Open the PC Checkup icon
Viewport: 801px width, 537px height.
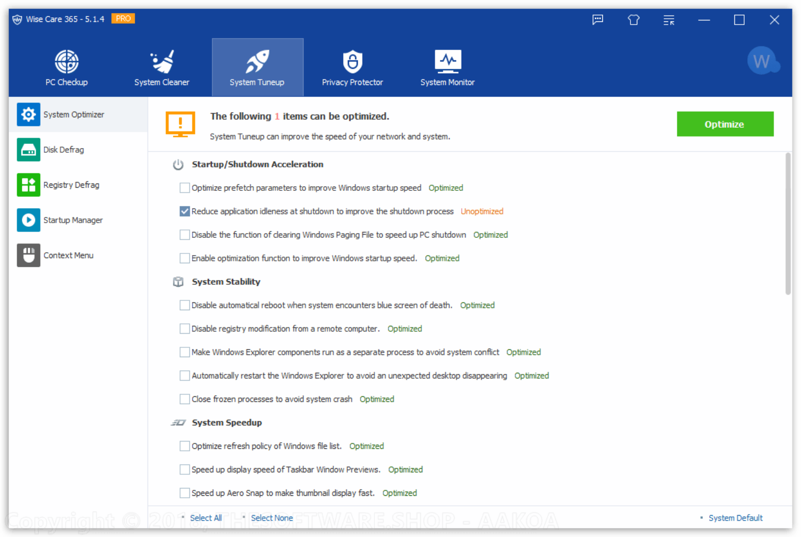67,62
